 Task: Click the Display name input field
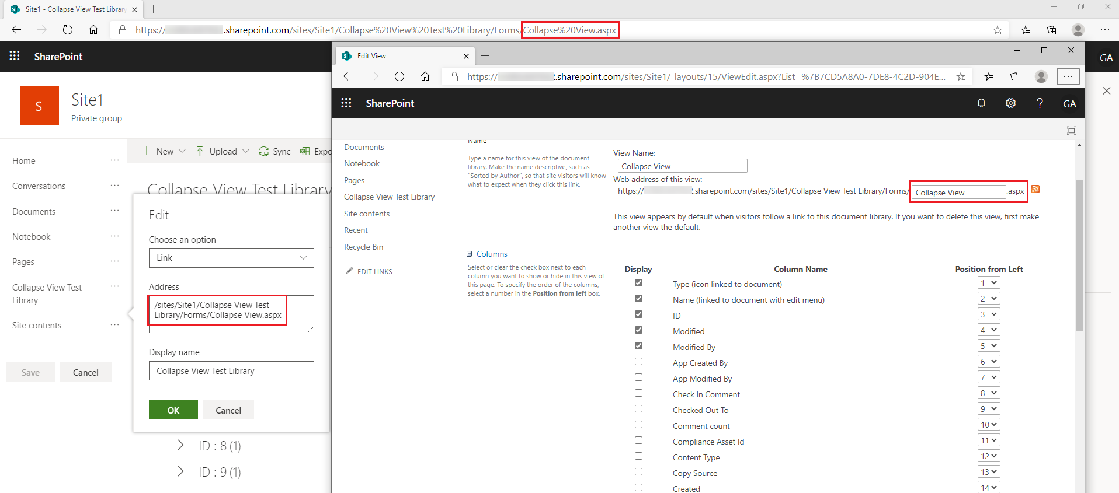(231, 371)
